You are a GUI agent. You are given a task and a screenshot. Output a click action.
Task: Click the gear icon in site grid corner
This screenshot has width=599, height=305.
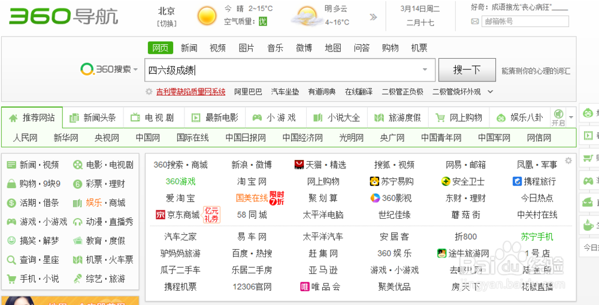pos(568,161)
